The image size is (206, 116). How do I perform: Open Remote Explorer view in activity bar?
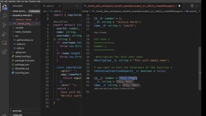(5, 43)
